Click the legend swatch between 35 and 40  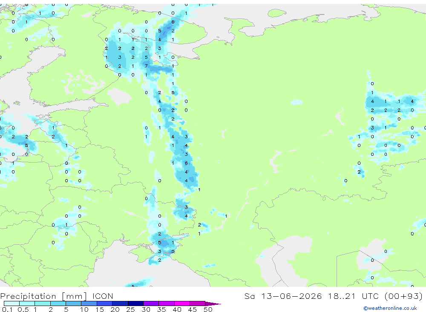tap(166, 303)
